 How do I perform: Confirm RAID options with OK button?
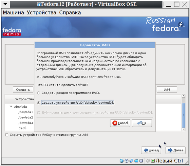pyautogui.click(x=142, y=123)
